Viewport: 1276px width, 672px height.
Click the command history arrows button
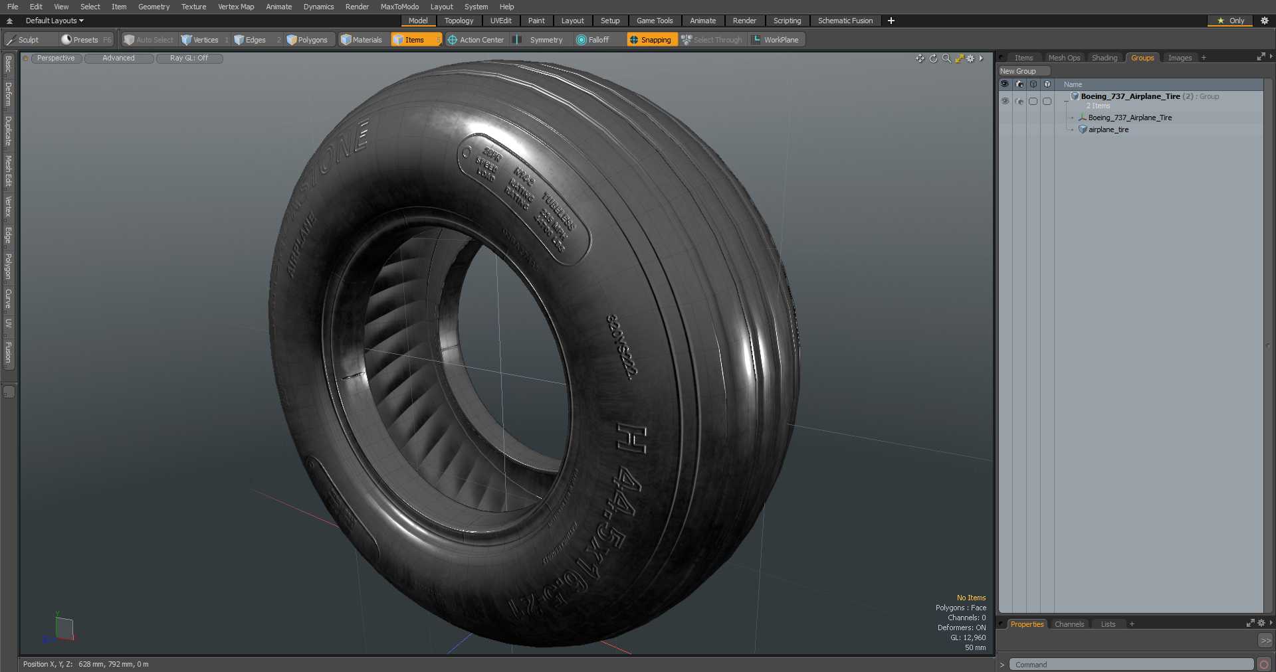(1265, 640)
